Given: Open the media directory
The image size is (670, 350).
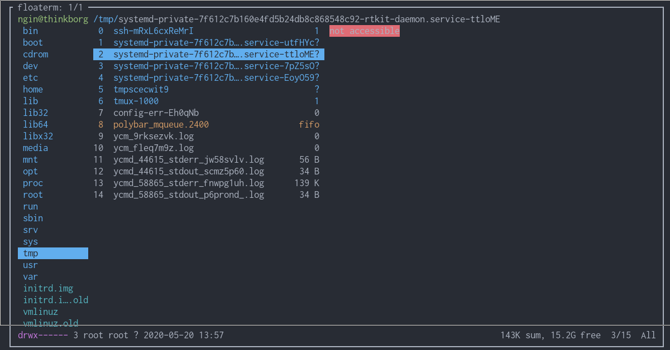Looking at the screenshot, I should (35, 148).
